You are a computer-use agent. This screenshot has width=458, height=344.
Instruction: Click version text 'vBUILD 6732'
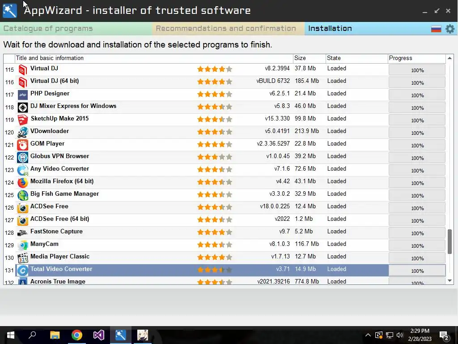(273, 81)
